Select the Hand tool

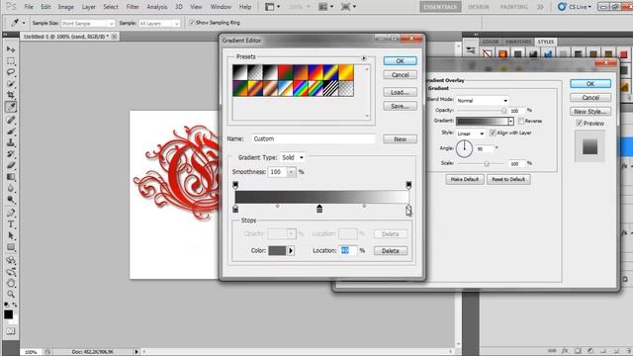coord(11,283)
